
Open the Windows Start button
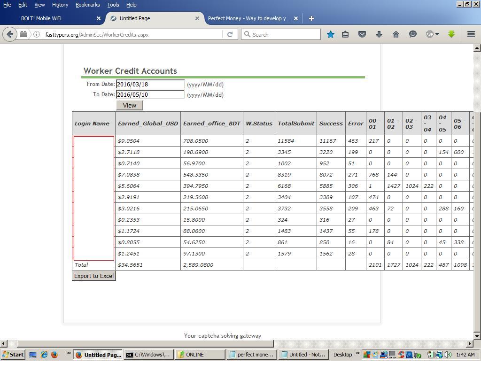click(x=13, y=355)
